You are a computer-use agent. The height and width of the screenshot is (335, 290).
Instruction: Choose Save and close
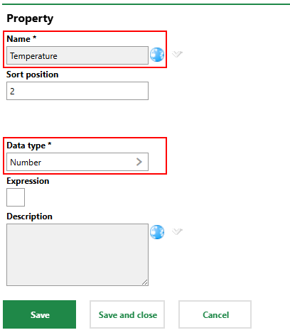tap(127, 314)
